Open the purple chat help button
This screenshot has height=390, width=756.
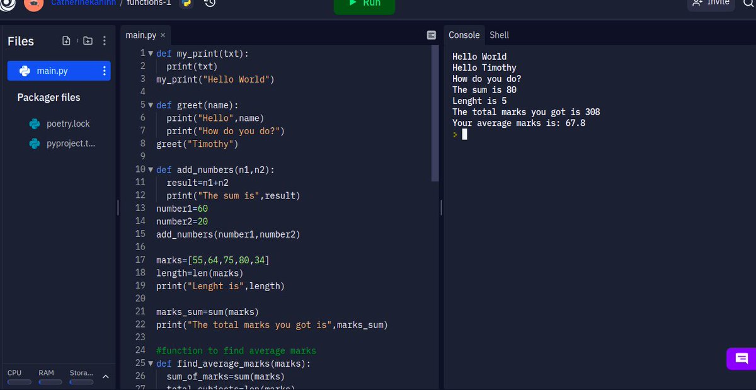click(x=742, y=358)
